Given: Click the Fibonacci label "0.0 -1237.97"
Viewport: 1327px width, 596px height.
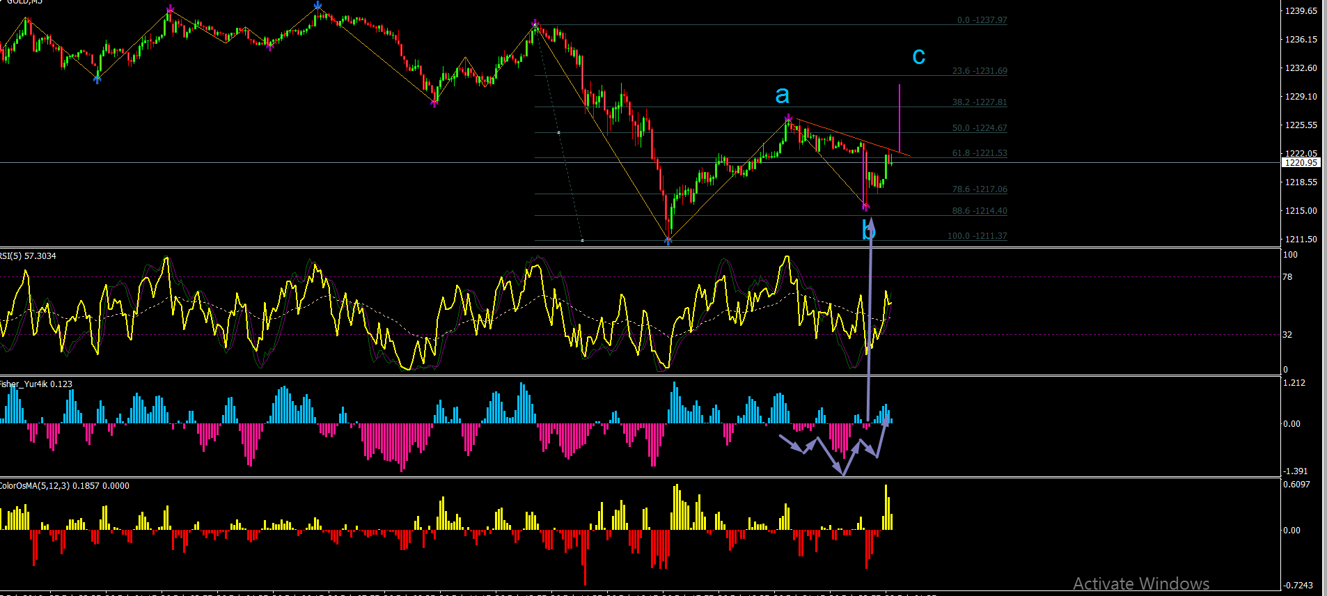Looking at the screenshot, I should [x=982, y=20].
